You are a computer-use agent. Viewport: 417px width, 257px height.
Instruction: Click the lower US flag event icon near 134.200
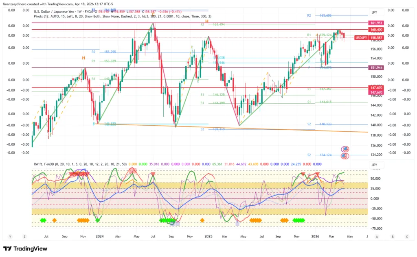pyautogui.click(x=346, y=155)
